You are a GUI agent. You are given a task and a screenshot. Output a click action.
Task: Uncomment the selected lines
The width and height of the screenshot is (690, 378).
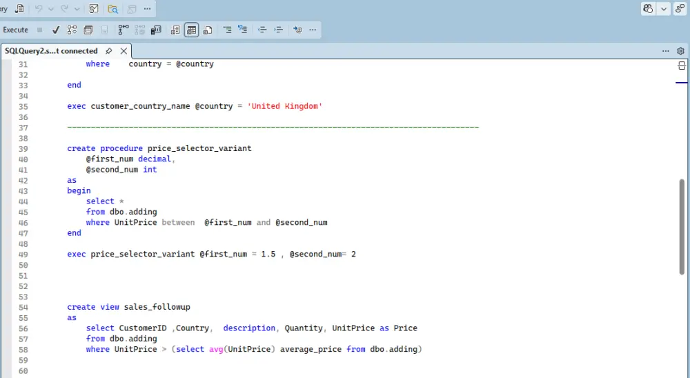[x=242, y=30]
